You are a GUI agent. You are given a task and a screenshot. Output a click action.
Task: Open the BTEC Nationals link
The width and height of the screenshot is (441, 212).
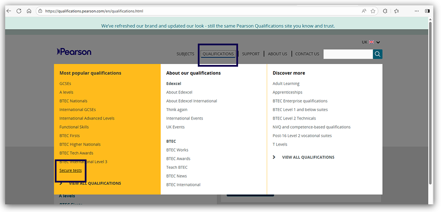[73, 101]
